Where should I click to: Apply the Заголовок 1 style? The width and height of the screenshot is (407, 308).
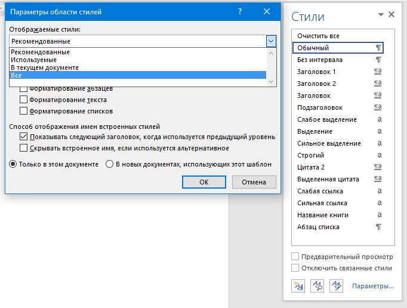338,72
